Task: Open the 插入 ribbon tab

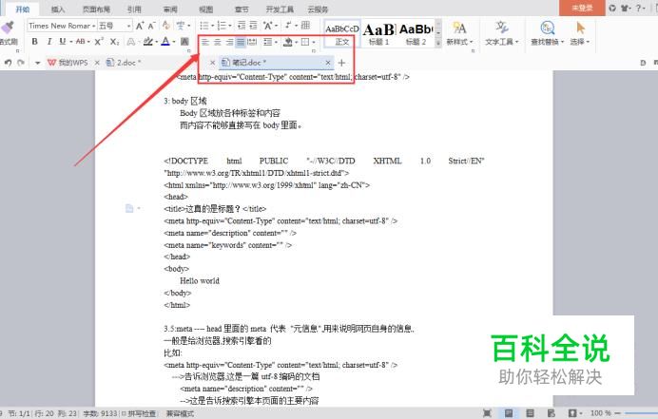Action: 58,10
